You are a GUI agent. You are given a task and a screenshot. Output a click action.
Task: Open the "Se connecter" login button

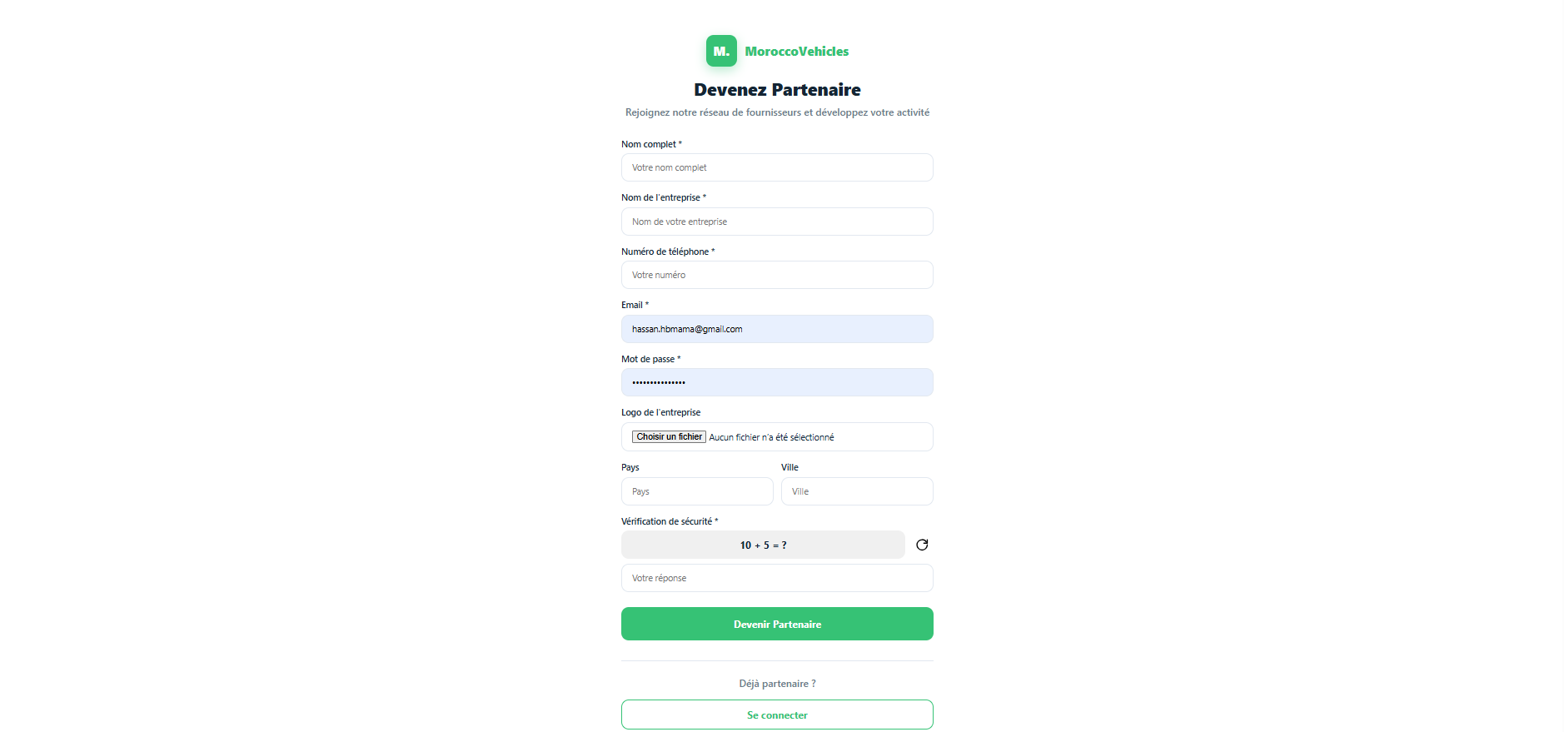tap(777, 715)
